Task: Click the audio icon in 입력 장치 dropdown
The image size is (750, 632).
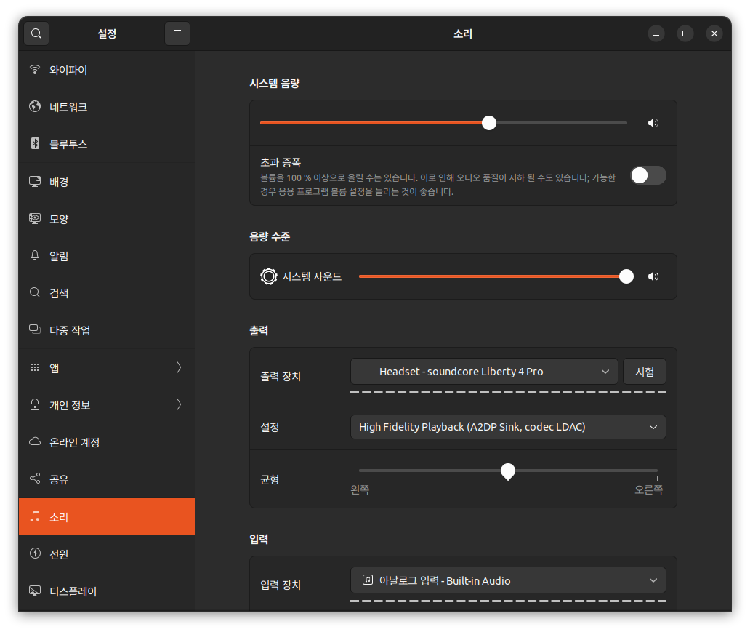Action: 367,580
